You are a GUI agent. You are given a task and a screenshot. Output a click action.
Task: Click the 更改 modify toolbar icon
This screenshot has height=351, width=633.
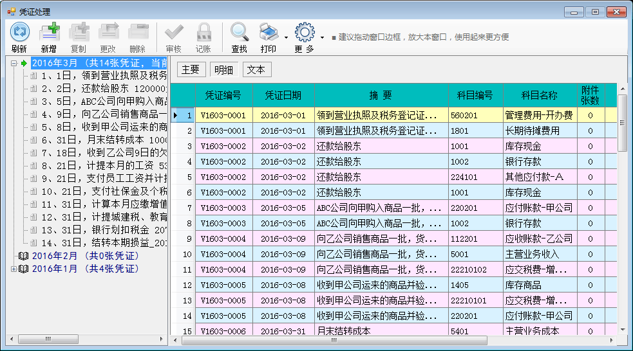(108, 32)
